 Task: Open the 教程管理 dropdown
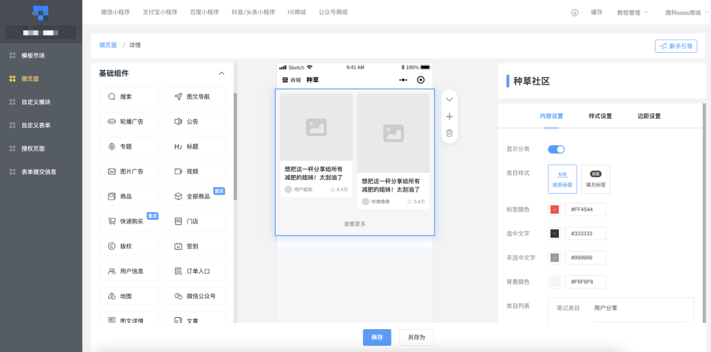[633, 12]
